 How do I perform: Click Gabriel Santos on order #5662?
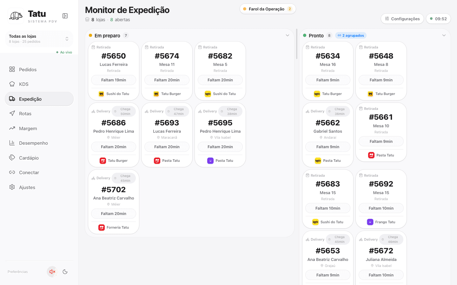click(x=328, y=131)
